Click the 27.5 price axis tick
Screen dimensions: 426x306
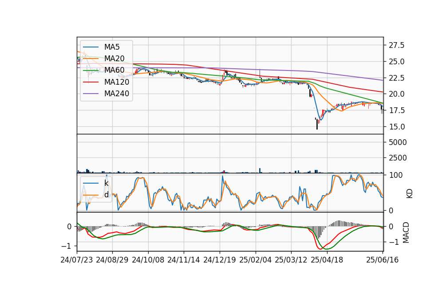point(396,45)
